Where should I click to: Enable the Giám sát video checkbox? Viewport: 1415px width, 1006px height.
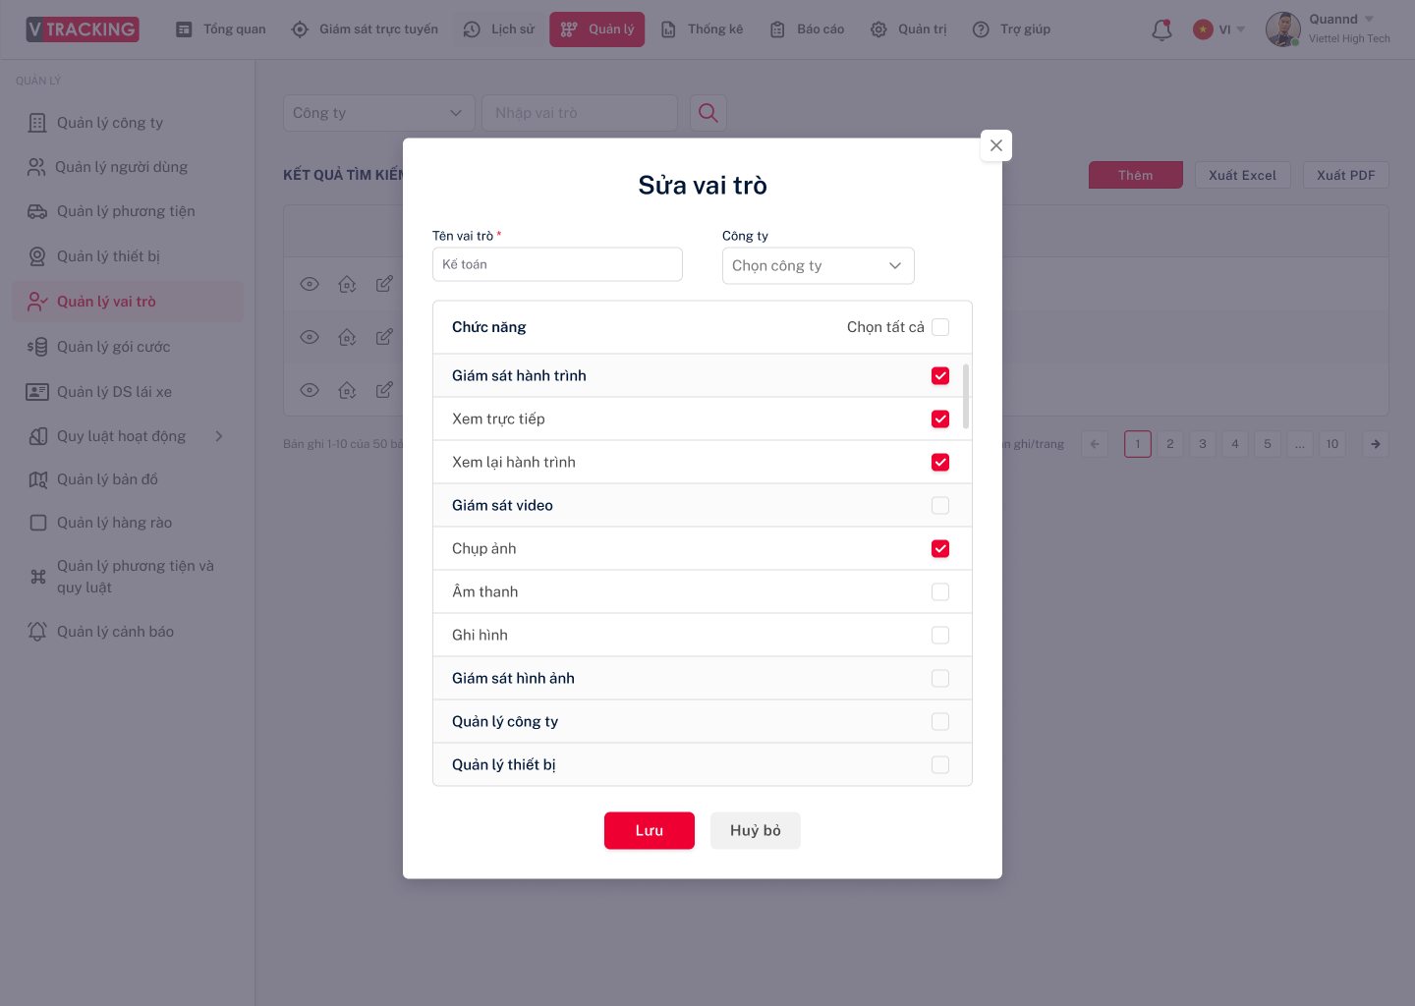(x=940, y=505)
